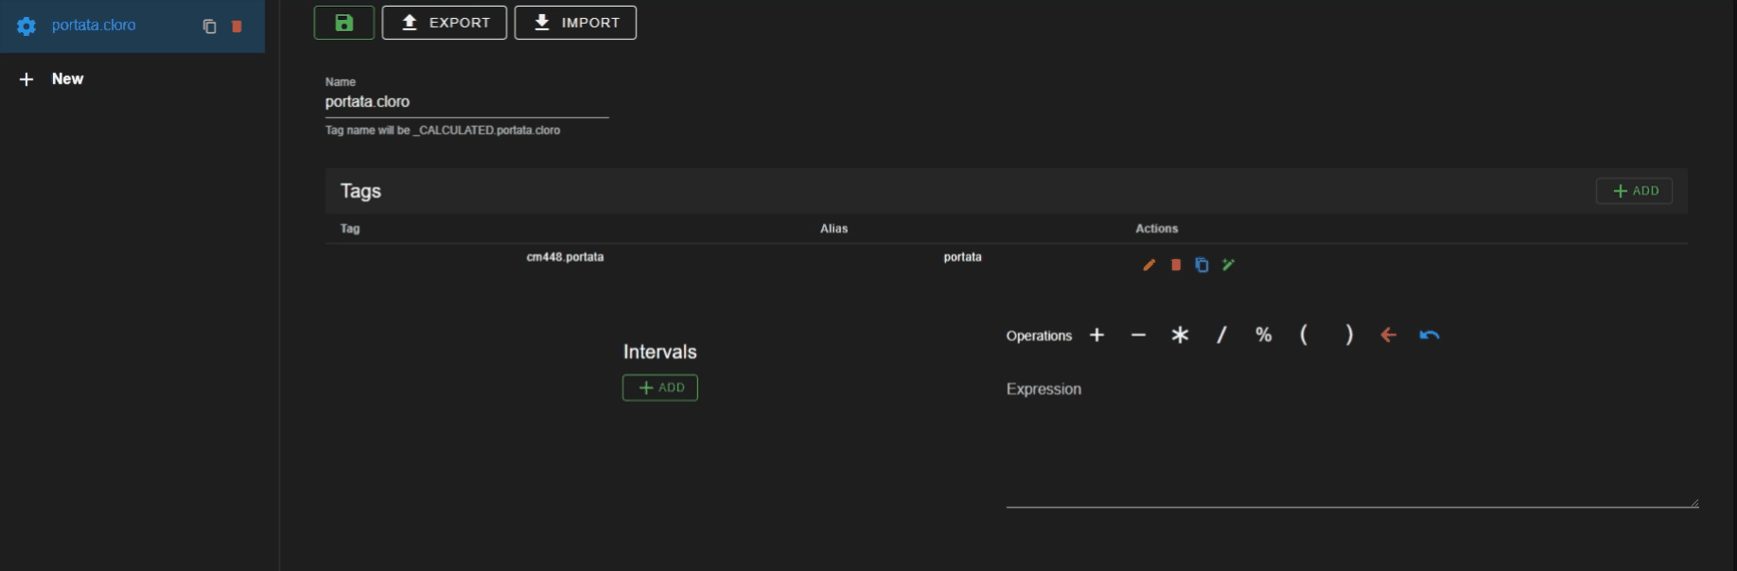Select portata.cloro in the sidebar
The image size is (1737, 571).
94,26
